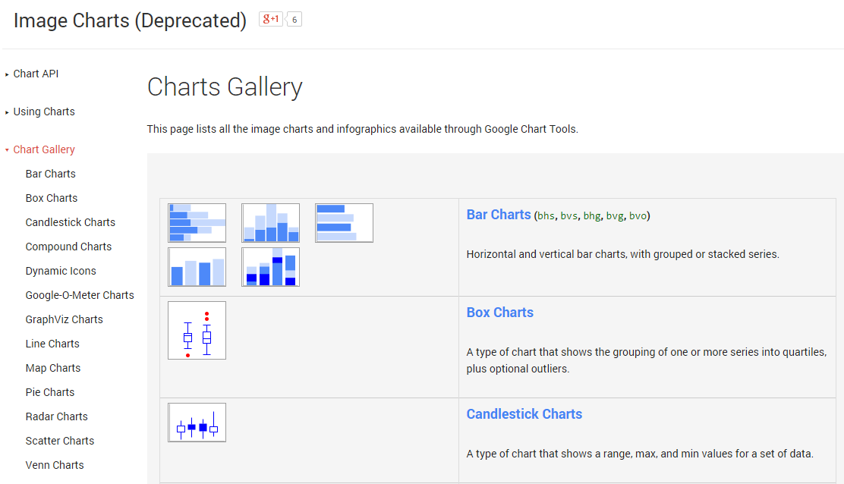This screenshot has width=844, height=484.
Task: Select Dynamic Icons in the sidebar
Action: point(61,271)
